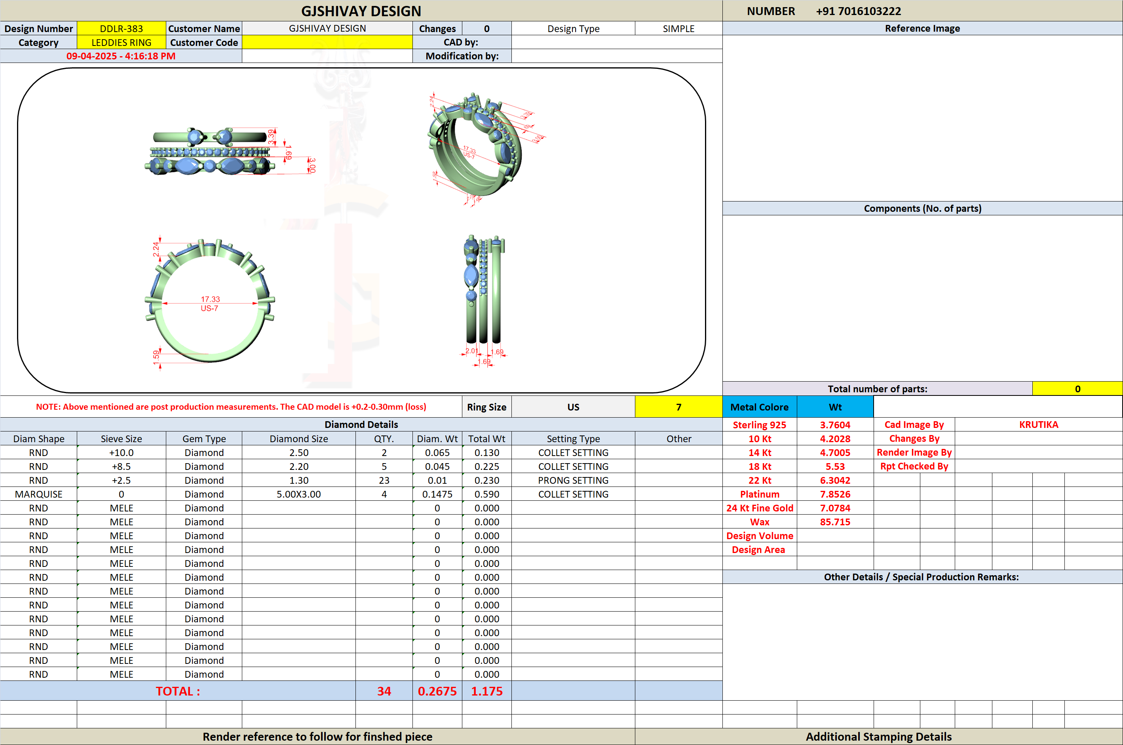Click the Components (No. of parts) header
This screenshot has width=1123, height=745.
(x=922, y=208)
